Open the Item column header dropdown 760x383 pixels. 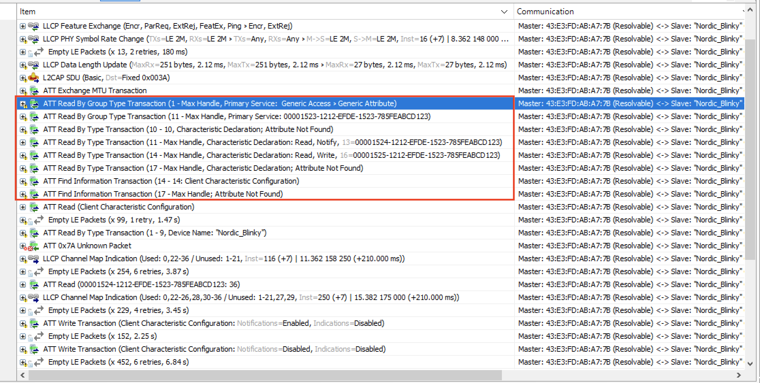504,12
